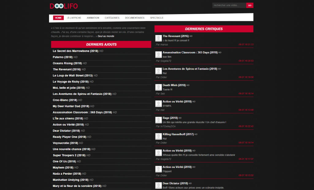This screenshot has height=190, width=314.
Task: Click the avatar next to Death Wish review
Action: click(x=159, y=87)
